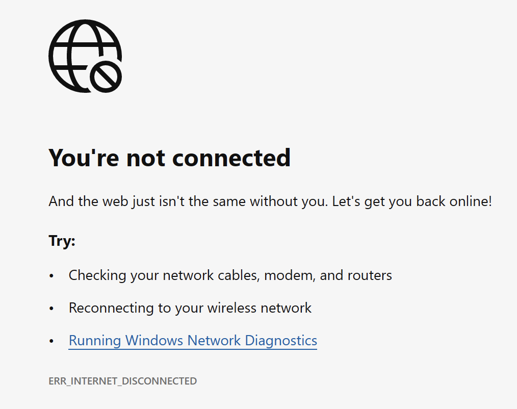The width and height of the screenshot is (517, 409).
Task: Click the disconnected globe icon
Action: coord(85,56)
